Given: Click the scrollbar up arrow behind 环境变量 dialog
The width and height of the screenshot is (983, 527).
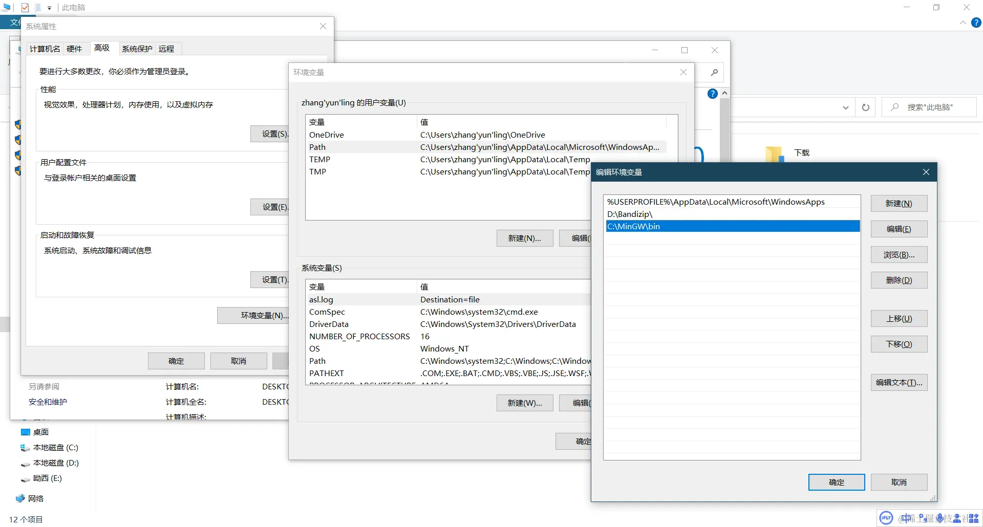Looking at the screenshot, I should (724, 93).
